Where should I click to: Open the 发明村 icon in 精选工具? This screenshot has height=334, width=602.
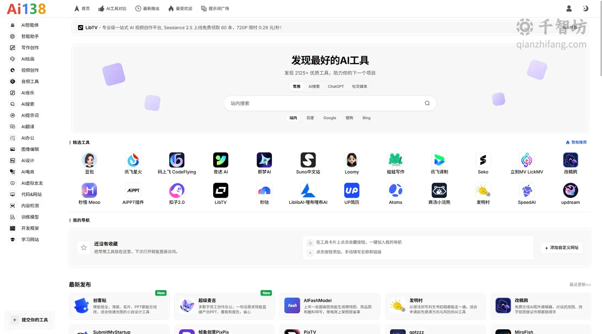coord(483,191)
